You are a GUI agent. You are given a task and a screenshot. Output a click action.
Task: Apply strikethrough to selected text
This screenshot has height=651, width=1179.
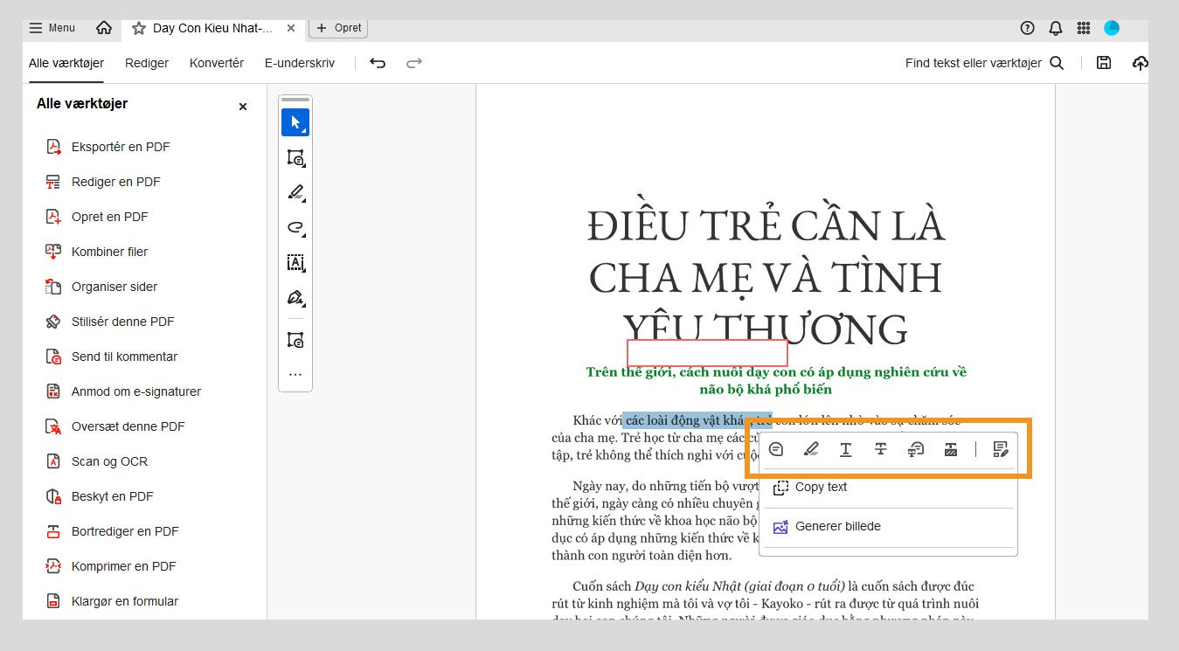click(880, 449)
